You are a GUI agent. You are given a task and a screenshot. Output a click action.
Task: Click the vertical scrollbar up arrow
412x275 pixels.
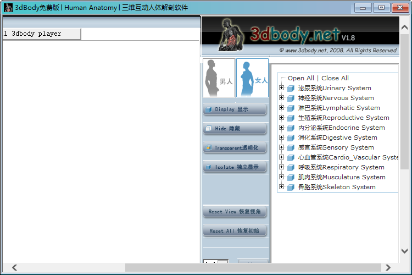405,27
